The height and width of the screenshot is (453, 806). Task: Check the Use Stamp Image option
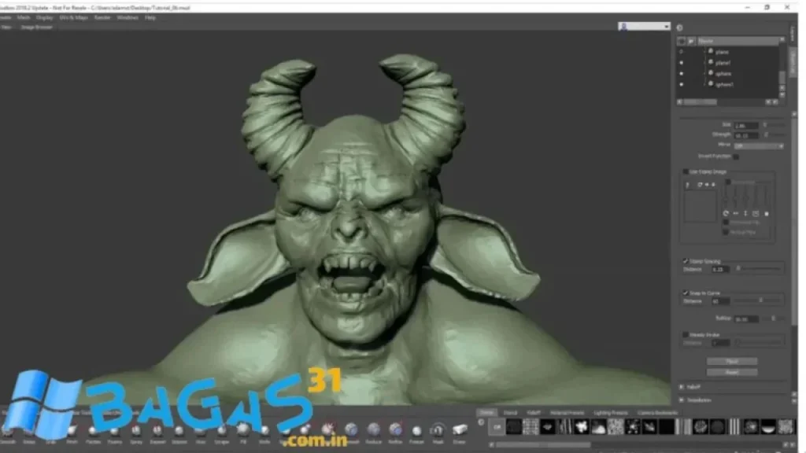(x=686, y=171)
